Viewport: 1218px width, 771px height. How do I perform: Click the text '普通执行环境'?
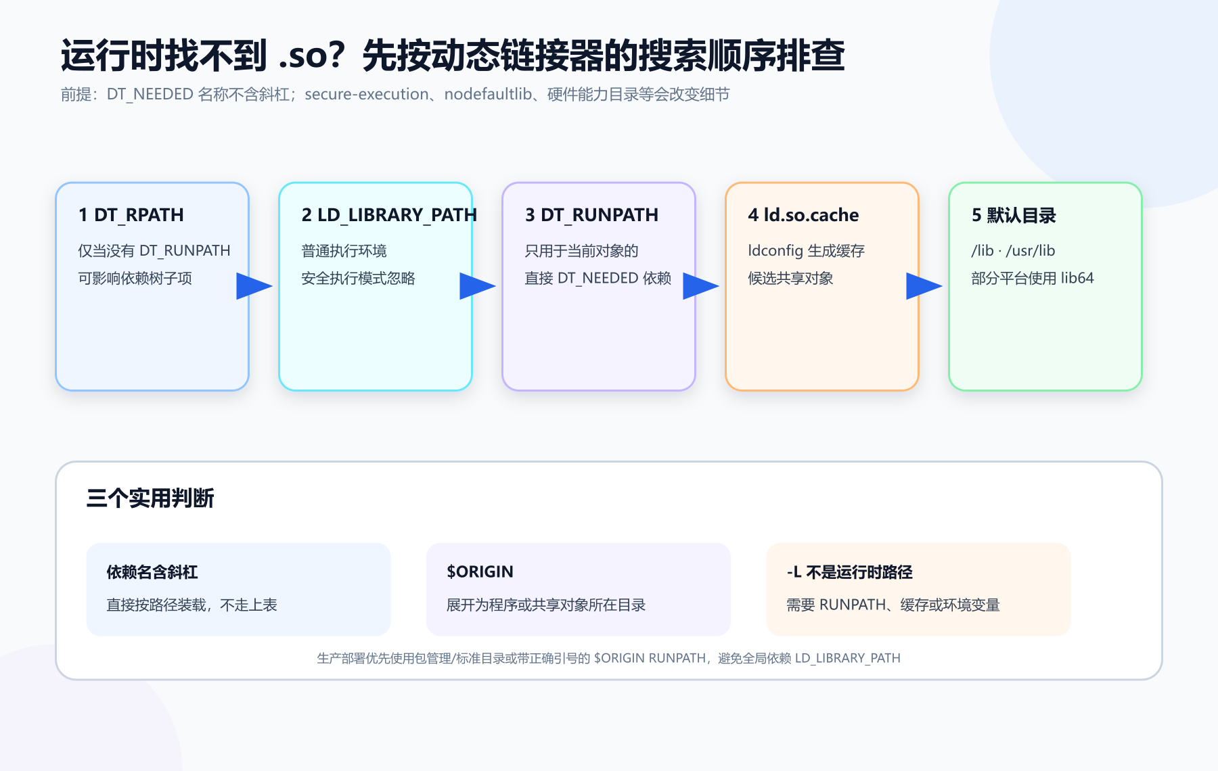[344, 251]
